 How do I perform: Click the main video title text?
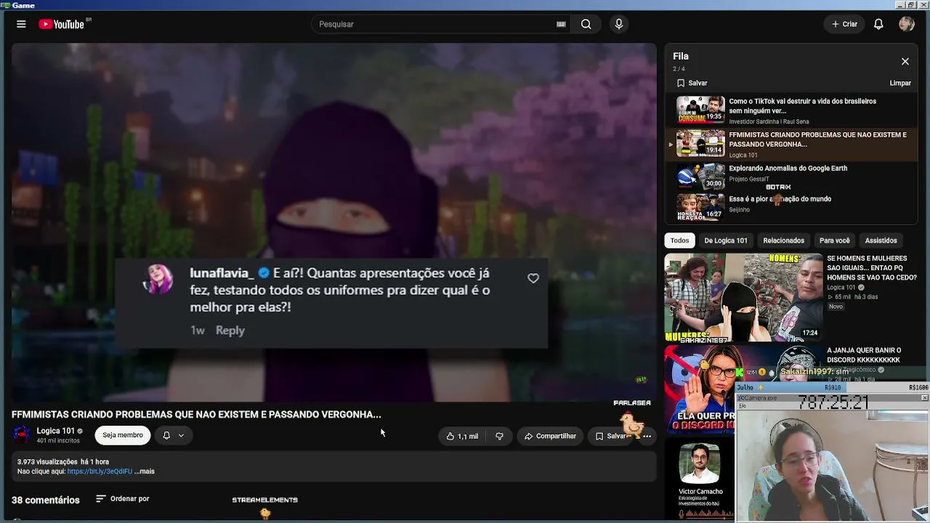(x=196, y=415)
